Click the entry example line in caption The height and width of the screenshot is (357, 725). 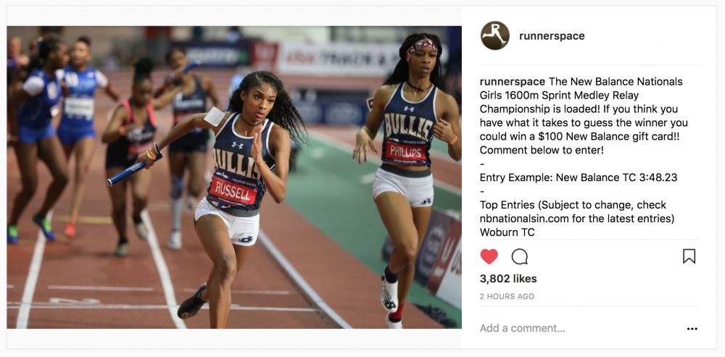click(x=579, y=177)
